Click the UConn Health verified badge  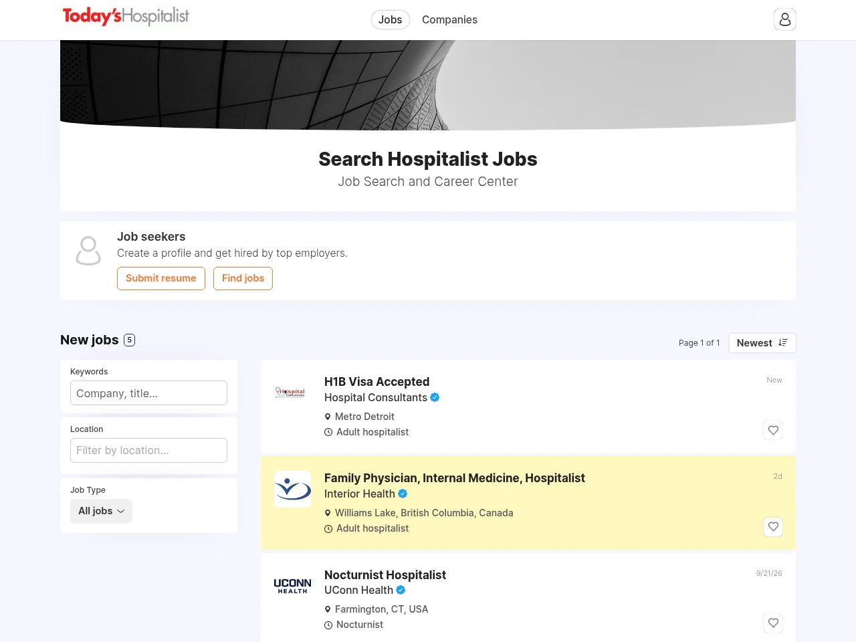point(401,590)
